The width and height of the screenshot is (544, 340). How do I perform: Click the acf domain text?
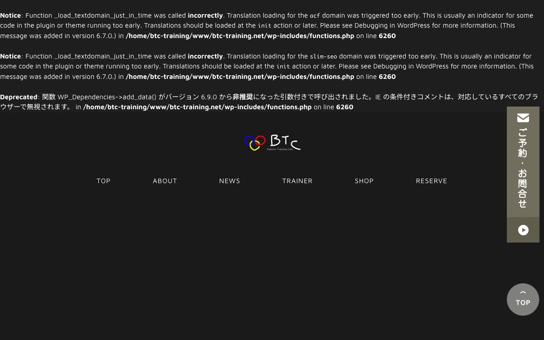tap(315, 15)
